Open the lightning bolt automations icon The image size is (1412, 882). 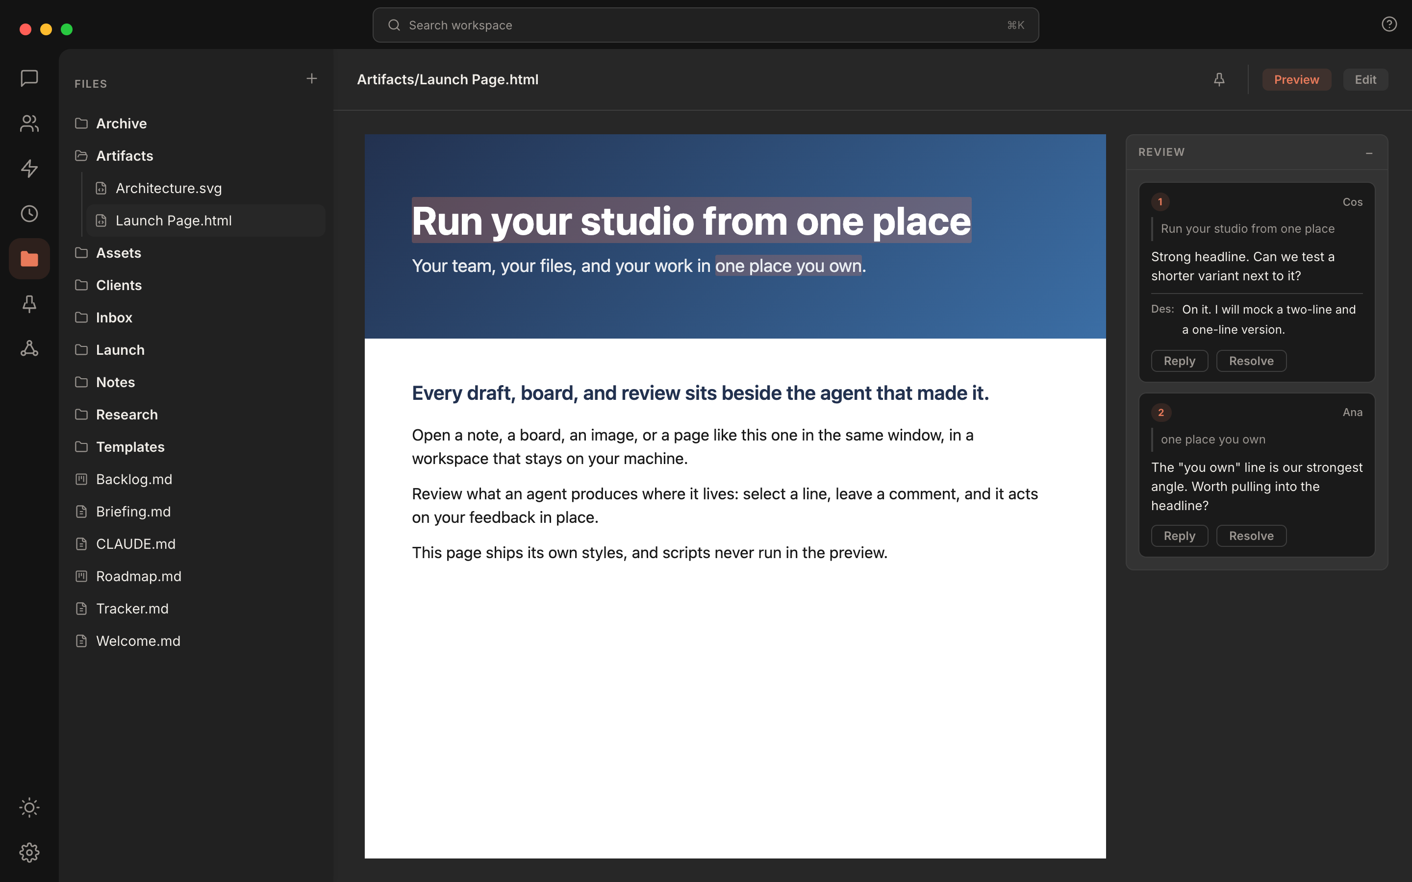pos(29,169)
